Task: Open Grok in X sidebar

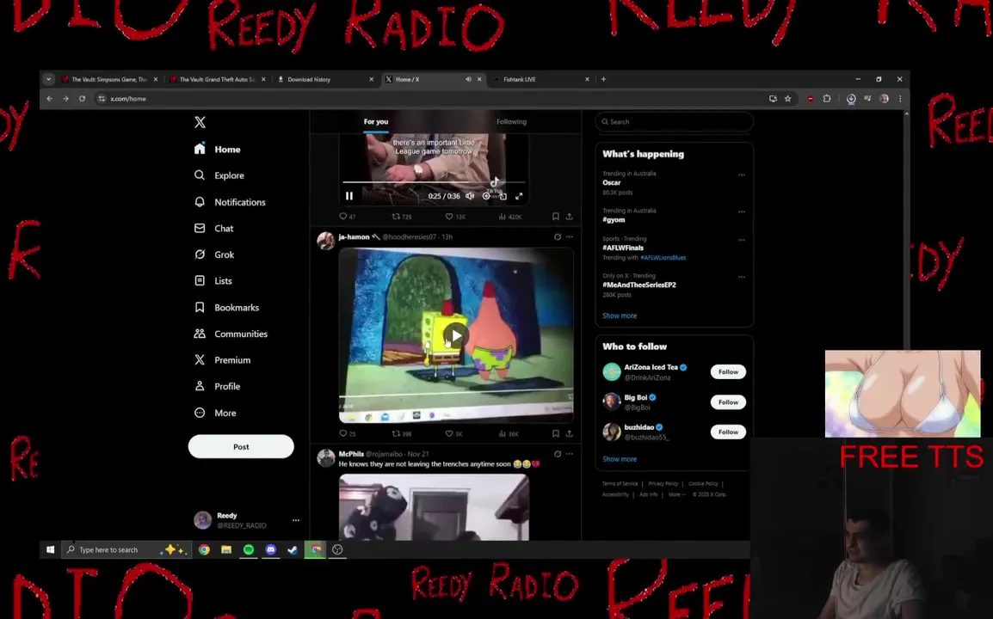Action: click(x=214, y=254)
